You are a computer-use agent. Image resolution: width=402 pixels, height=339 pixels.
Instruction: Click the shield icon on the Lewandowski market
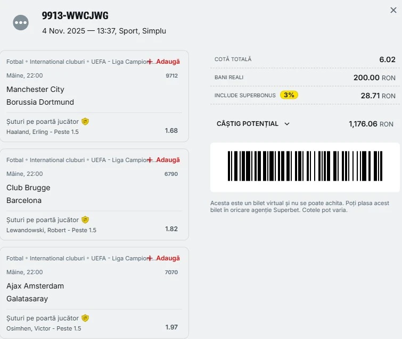tap(85, 220)
